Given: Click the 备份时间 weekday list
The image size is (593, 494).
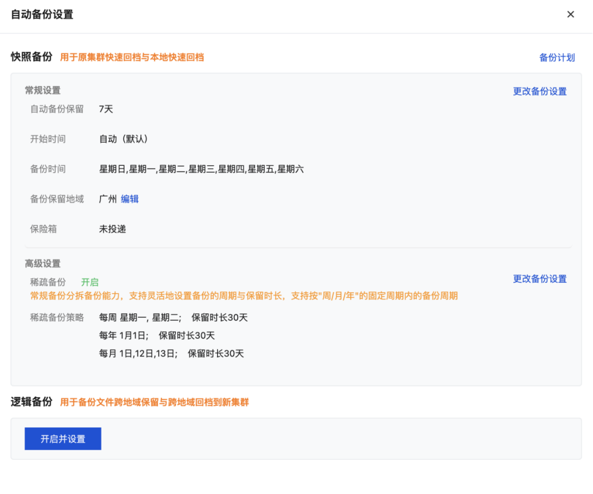Looking at the screenshot, I should (201, 169).
